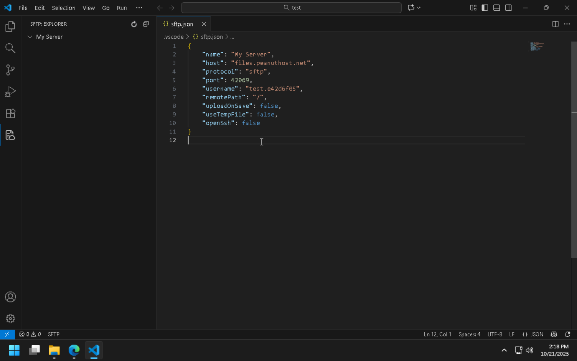Open the Accounts icon in activity bar

click(10, 297)
